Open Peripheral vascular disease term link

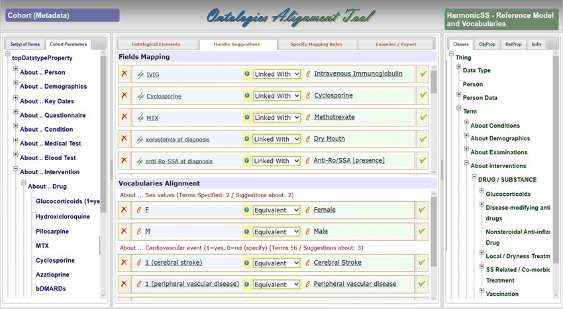(x=355, y=284)
